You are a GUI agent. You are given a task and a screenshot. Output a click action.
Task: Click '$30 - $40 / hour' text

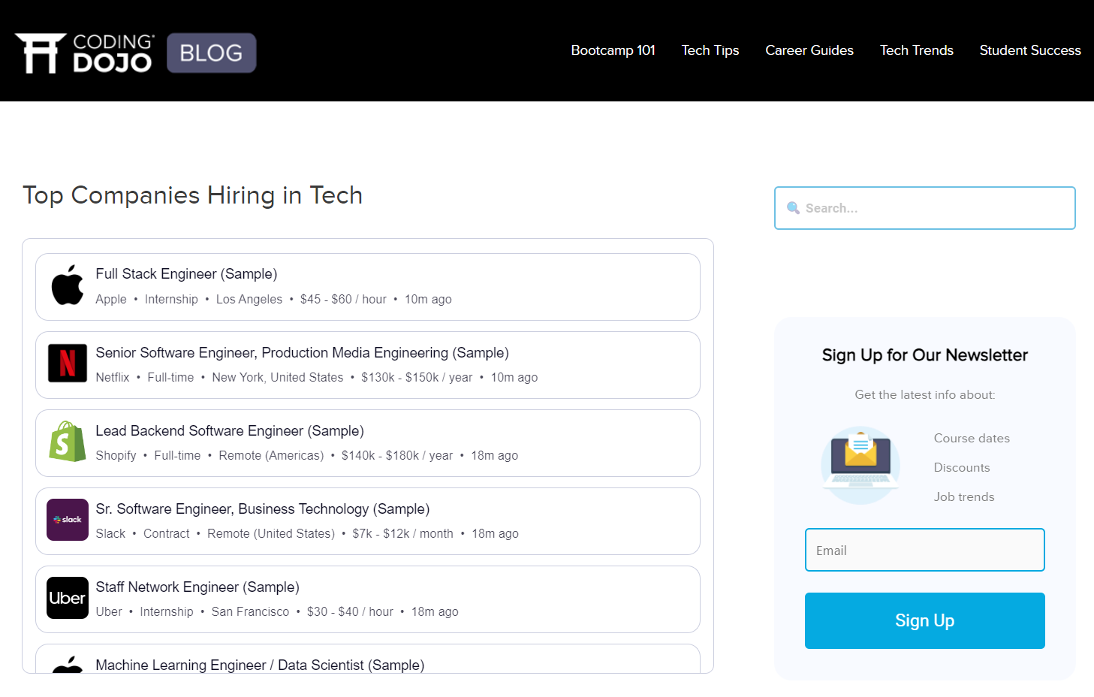[x=350, y=611]
